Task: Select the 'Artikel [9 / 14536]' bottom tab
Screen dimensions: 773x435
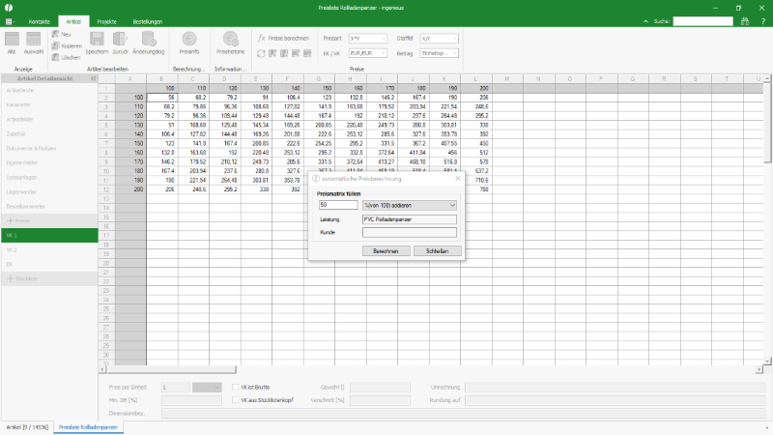Action: coord(27,427)
